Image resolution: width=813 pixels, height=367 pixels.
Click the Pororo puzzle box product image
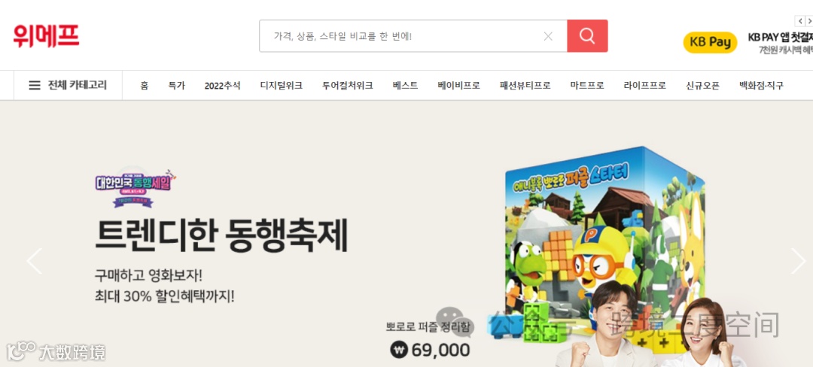(x=604, y=243)
